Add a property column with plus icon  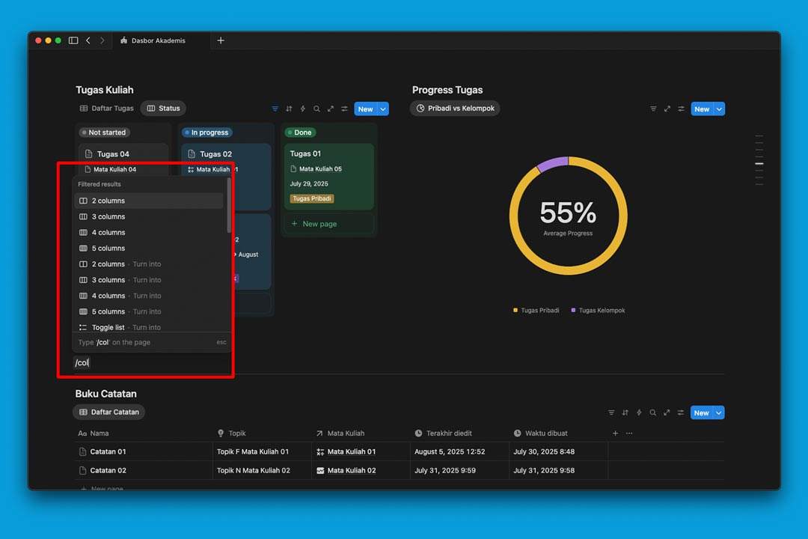615,433
